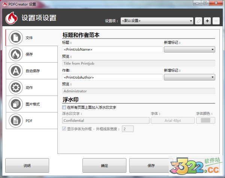
Task: Click the bottom 保存 save button
Action: tap(151, 166)
